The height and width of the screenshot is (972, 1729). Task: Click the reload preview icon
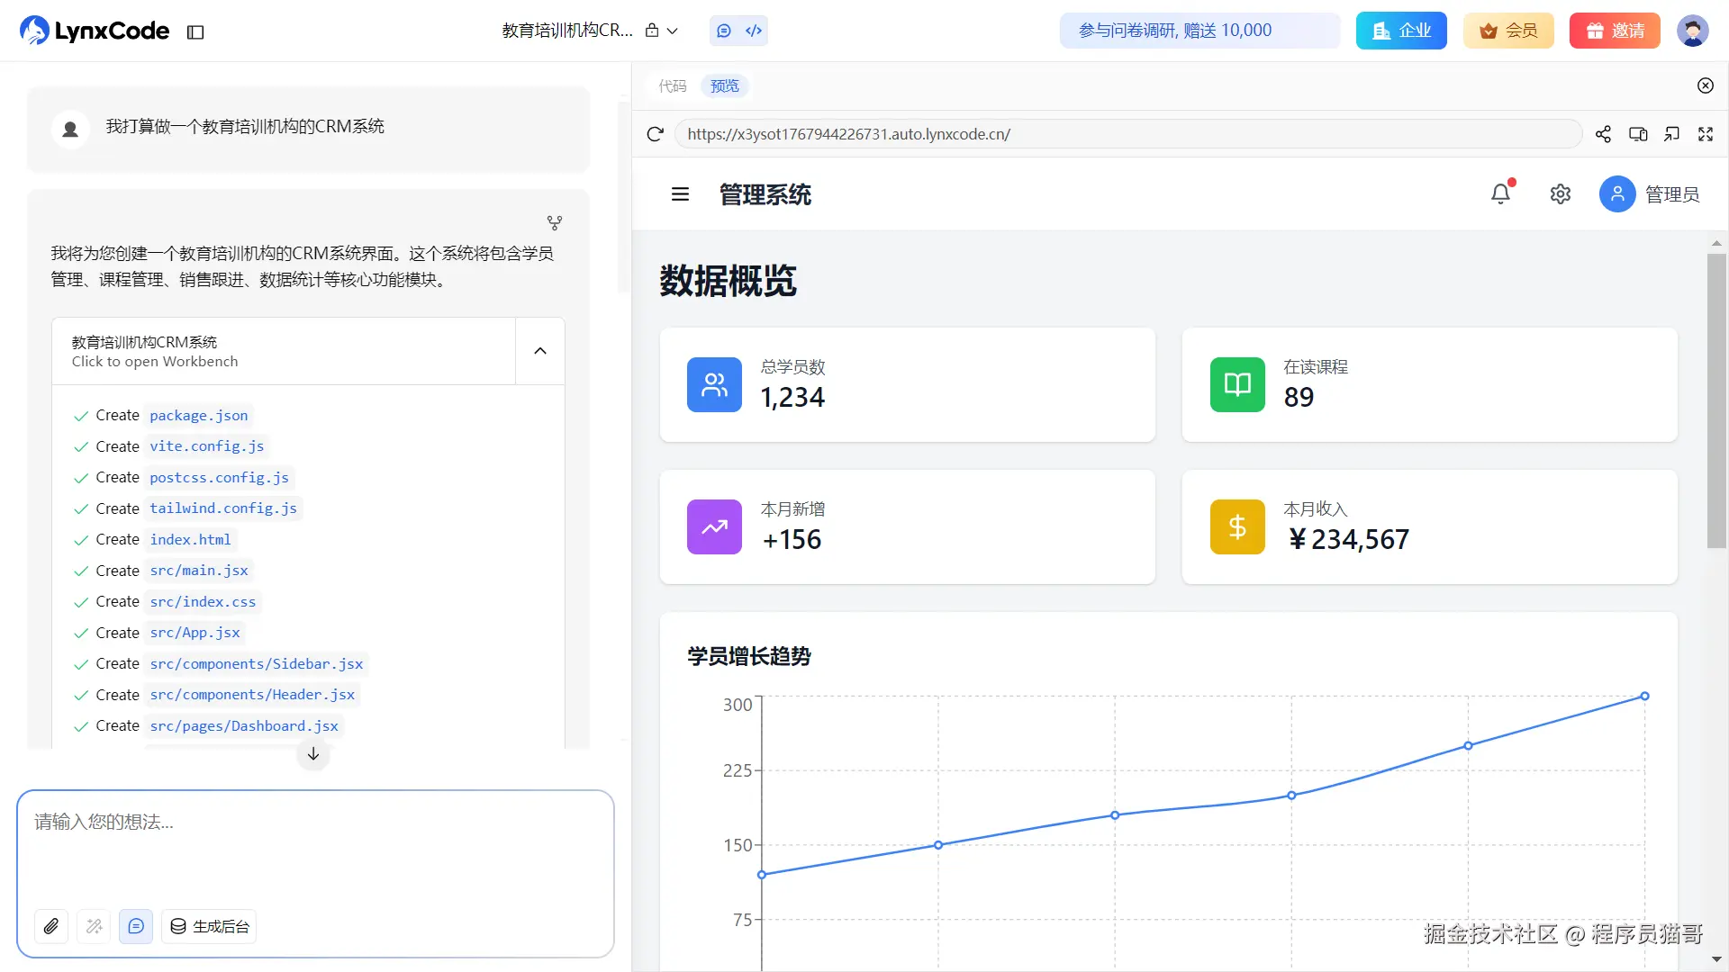click(x=655, y=134)
